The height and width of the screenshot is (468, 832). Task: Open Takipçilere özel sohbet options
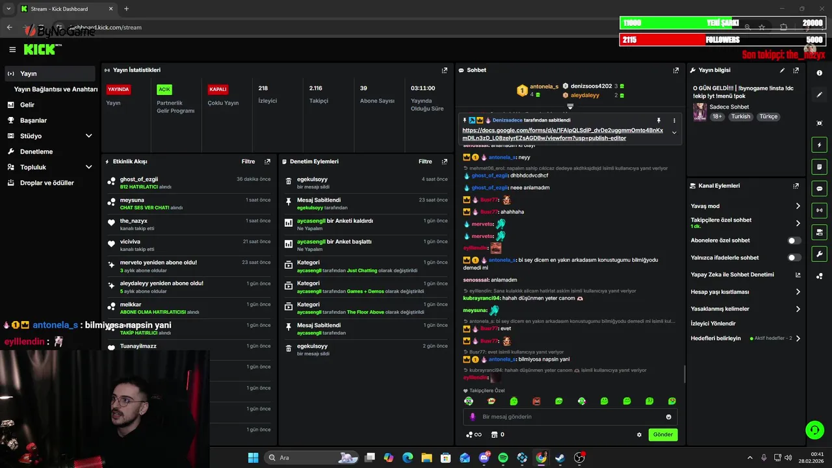coord(798,223)
